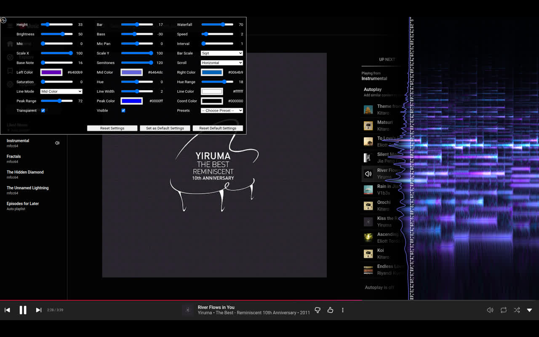Click the Bass slider
Screen dimensions: 539x337
[137, 34]
